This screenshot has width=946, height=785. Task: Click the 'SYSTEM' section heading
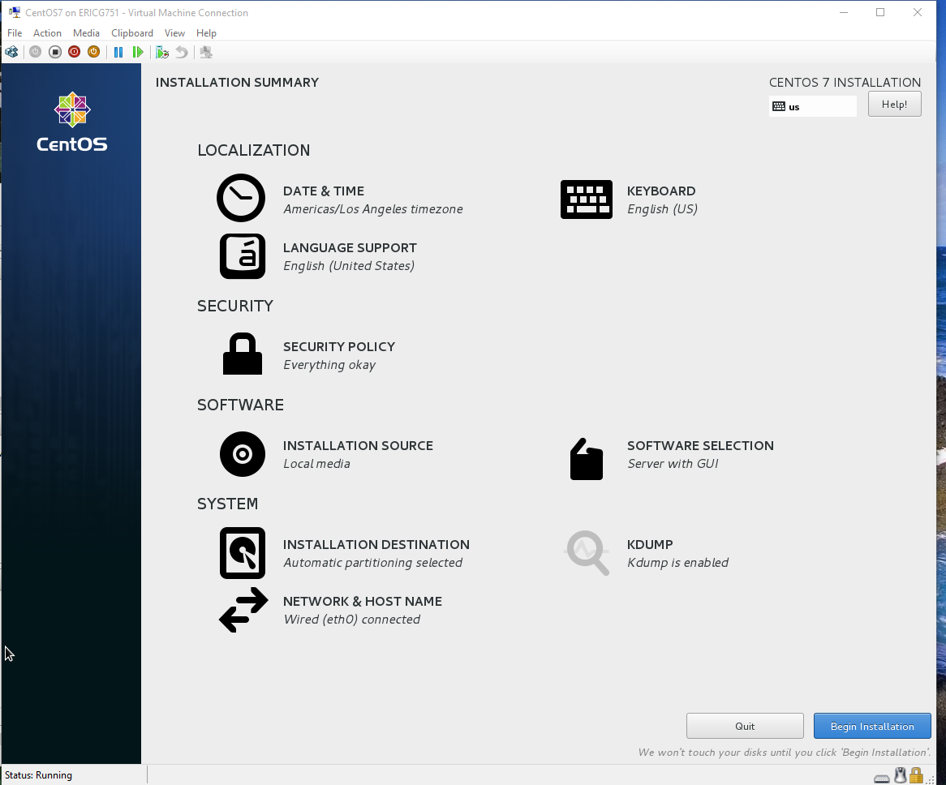pos(227,504)
